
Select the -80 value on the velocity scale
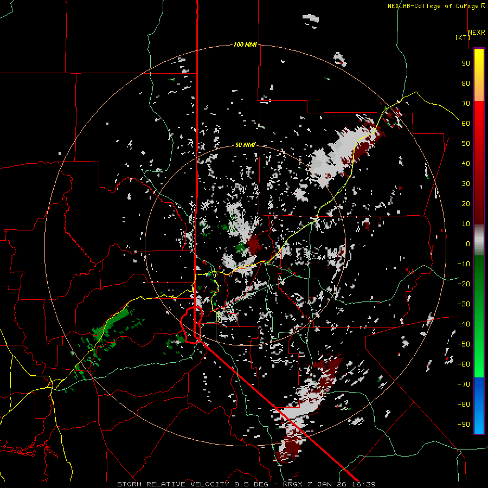(464, 404)
